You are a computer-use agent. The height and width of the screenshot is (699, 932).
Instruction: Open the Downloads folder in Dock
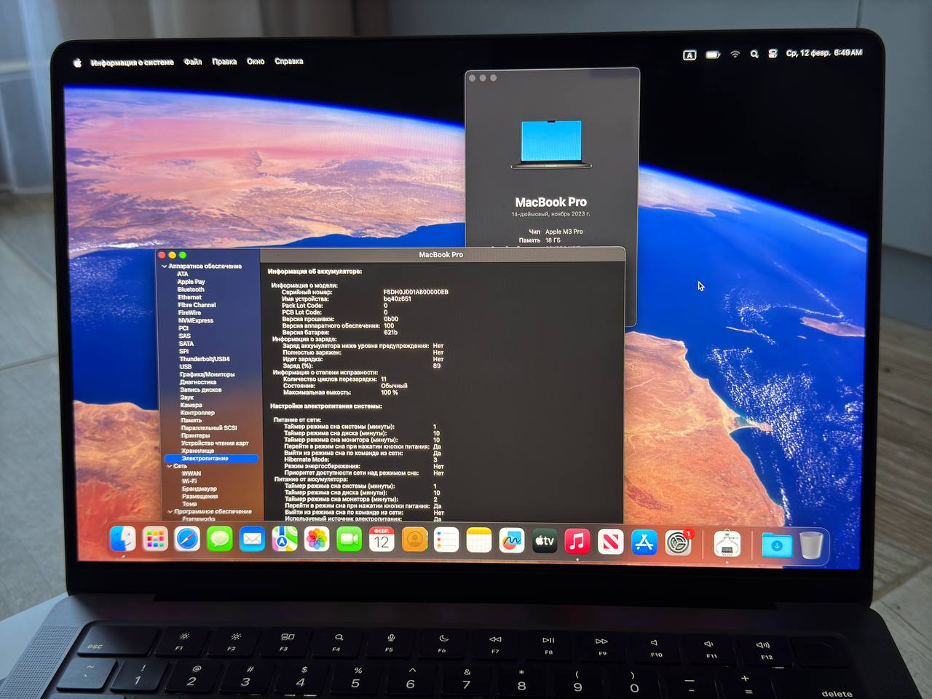pyautogui.click(x=777, y=545)
